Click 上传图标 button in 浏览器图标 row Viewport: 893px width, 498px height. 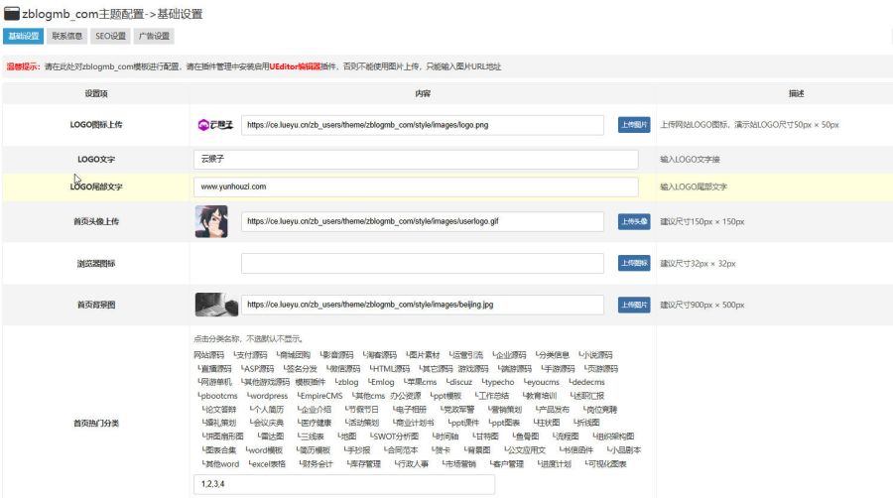point(634,263)
